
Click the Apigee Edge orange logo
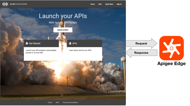172,48
